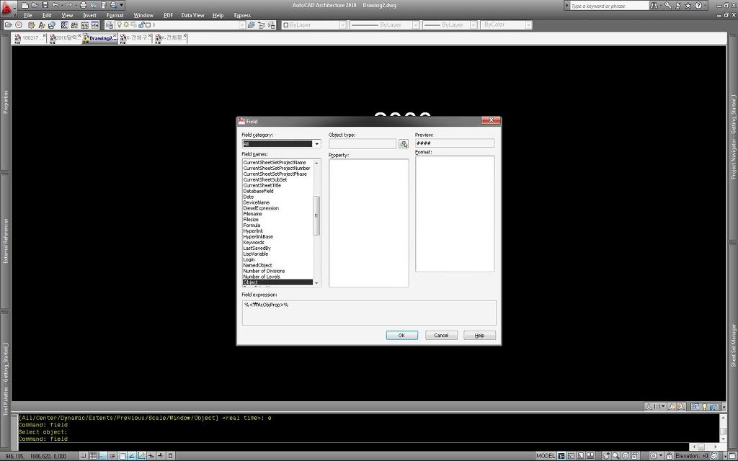This screenshot has width=738, height=461.
Task: Click the Favorites star icon in InfoCenter
Action: [688, 6]
